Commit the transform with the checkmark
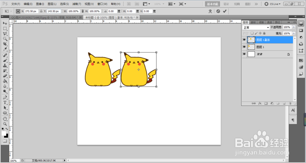Screen dimensions: 306x163 pyautogui.click(x=225, y=11)
